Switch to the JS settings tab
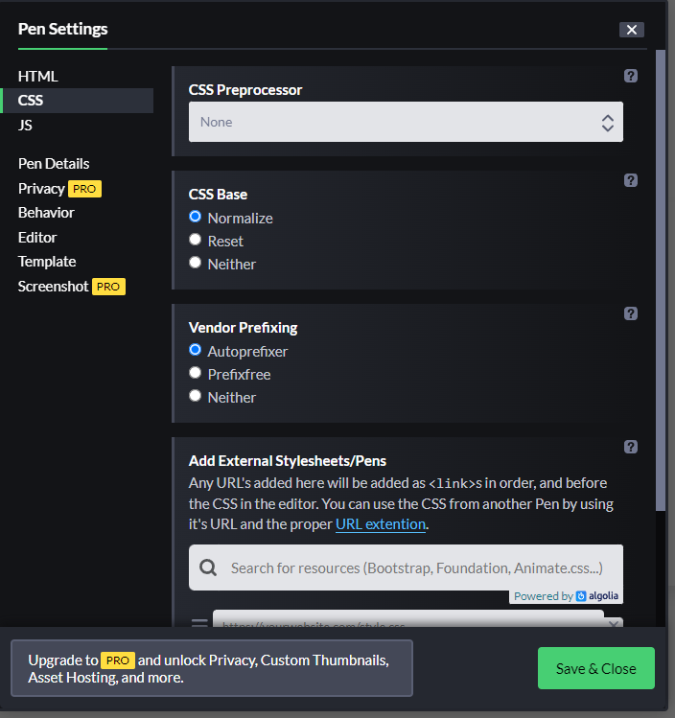The image size is (675, 718). coord(25,125)
